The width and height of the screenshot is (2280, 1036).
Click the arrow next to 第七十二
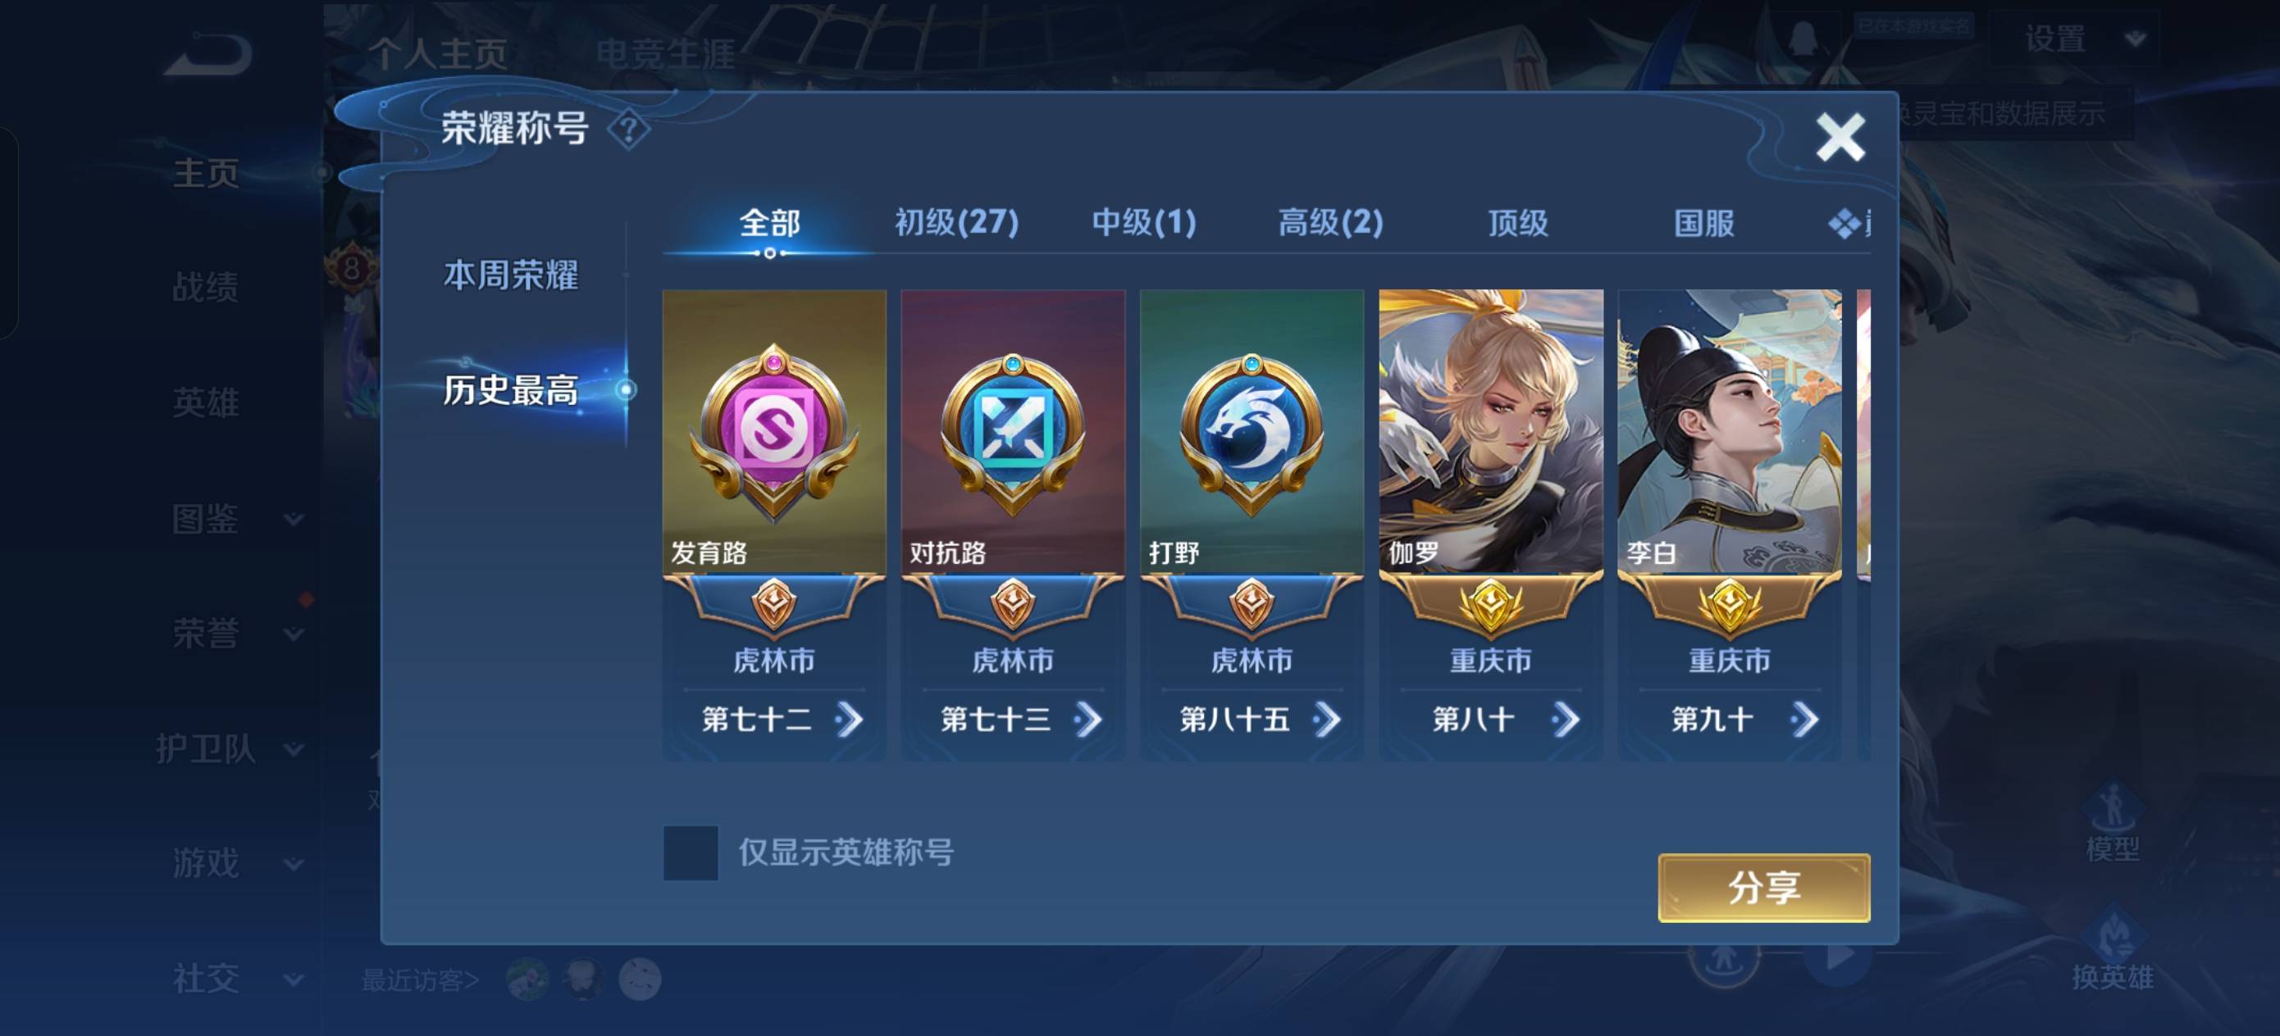pyautogui.click(x=849, y=720)
